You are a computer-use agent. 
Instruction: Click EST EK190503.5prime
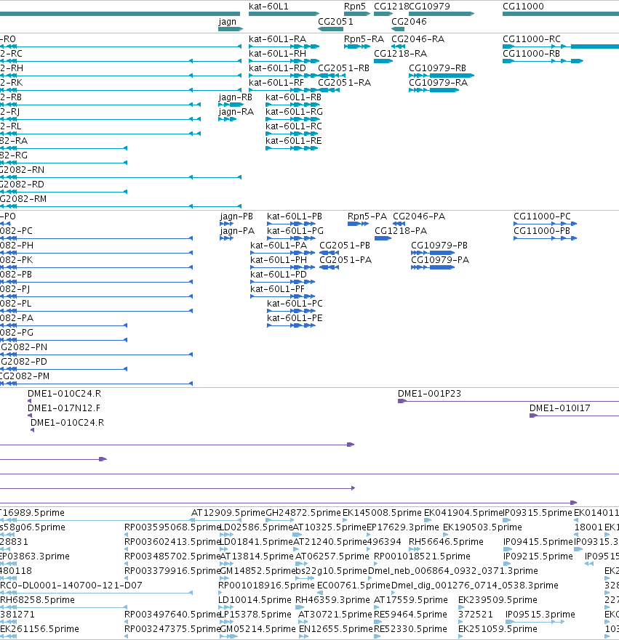pyautogui.click(x=482, y=527)
